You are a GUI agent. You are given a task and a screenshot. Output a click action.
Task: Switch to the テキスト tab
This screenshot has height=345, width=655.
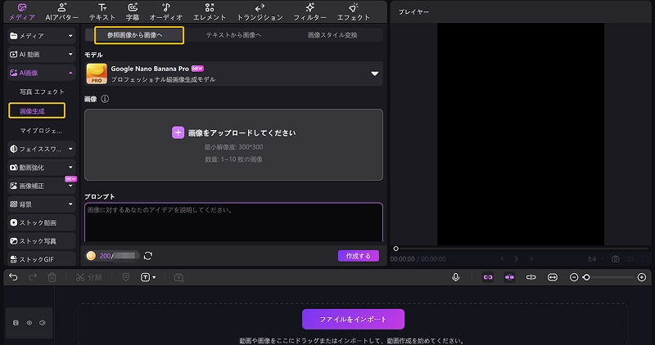(102, 12)
